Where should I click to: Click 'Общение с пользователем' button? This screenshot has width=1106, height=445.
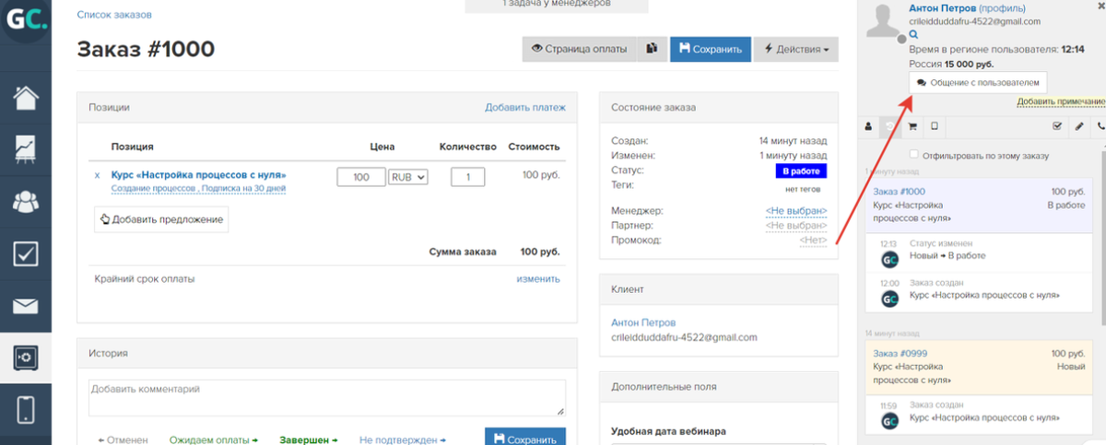point(978,82)
